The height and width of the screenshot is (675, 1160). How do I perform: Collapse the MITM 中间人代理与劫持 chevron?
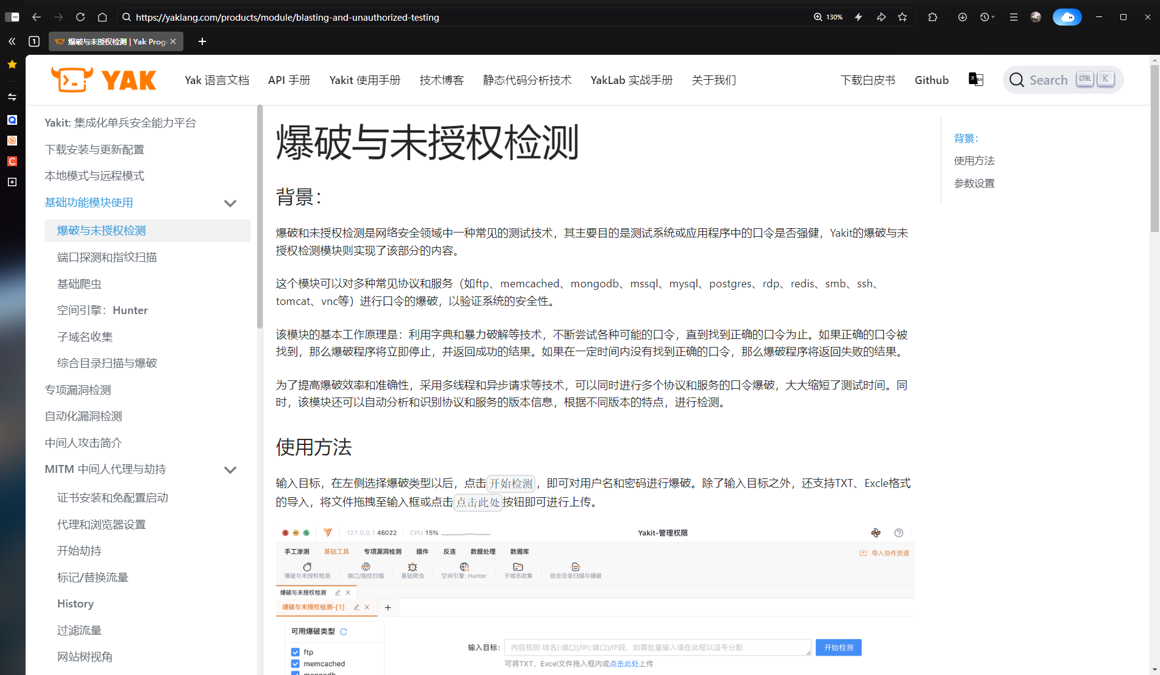[x=230, y=470]
